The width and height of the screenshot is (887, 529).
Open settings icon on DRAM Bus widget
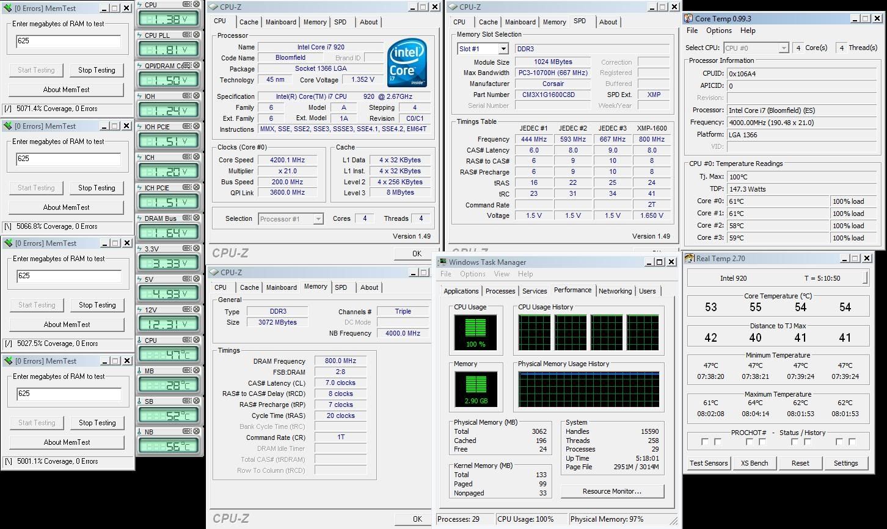pyautogui.click(x=187, y=218)
